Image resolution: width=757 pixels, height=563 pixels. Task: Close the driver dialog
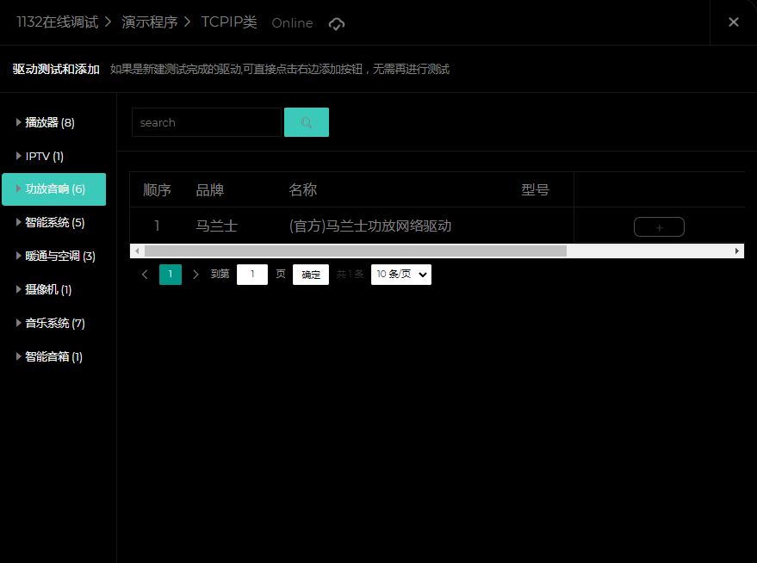(733, 22)
